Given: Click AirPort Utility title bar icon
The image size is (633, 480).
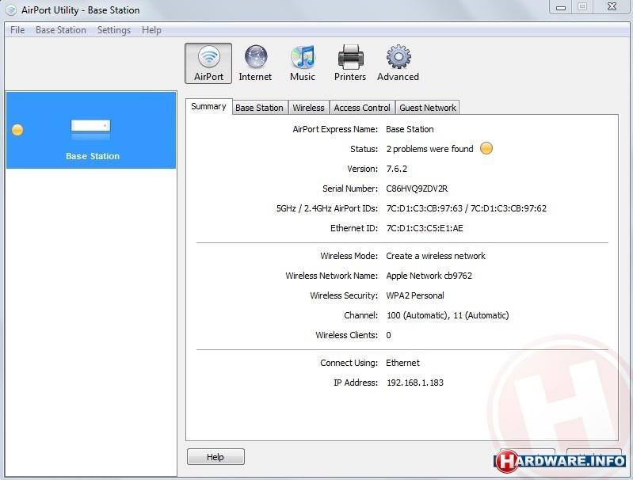Looking at the screenshot, I should tap(11, 10).
